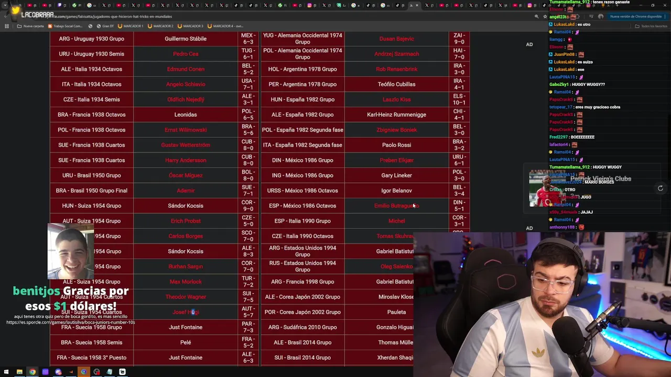671x377 pixels.
Task: Click the Theodor Wagner answer
Action: tap(186, 297)
